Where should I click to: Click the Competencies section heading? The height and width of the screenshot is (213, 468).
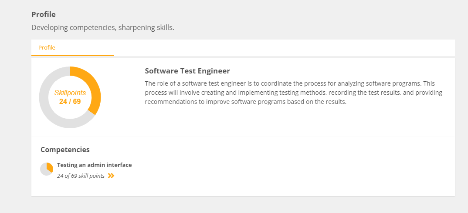65,150
